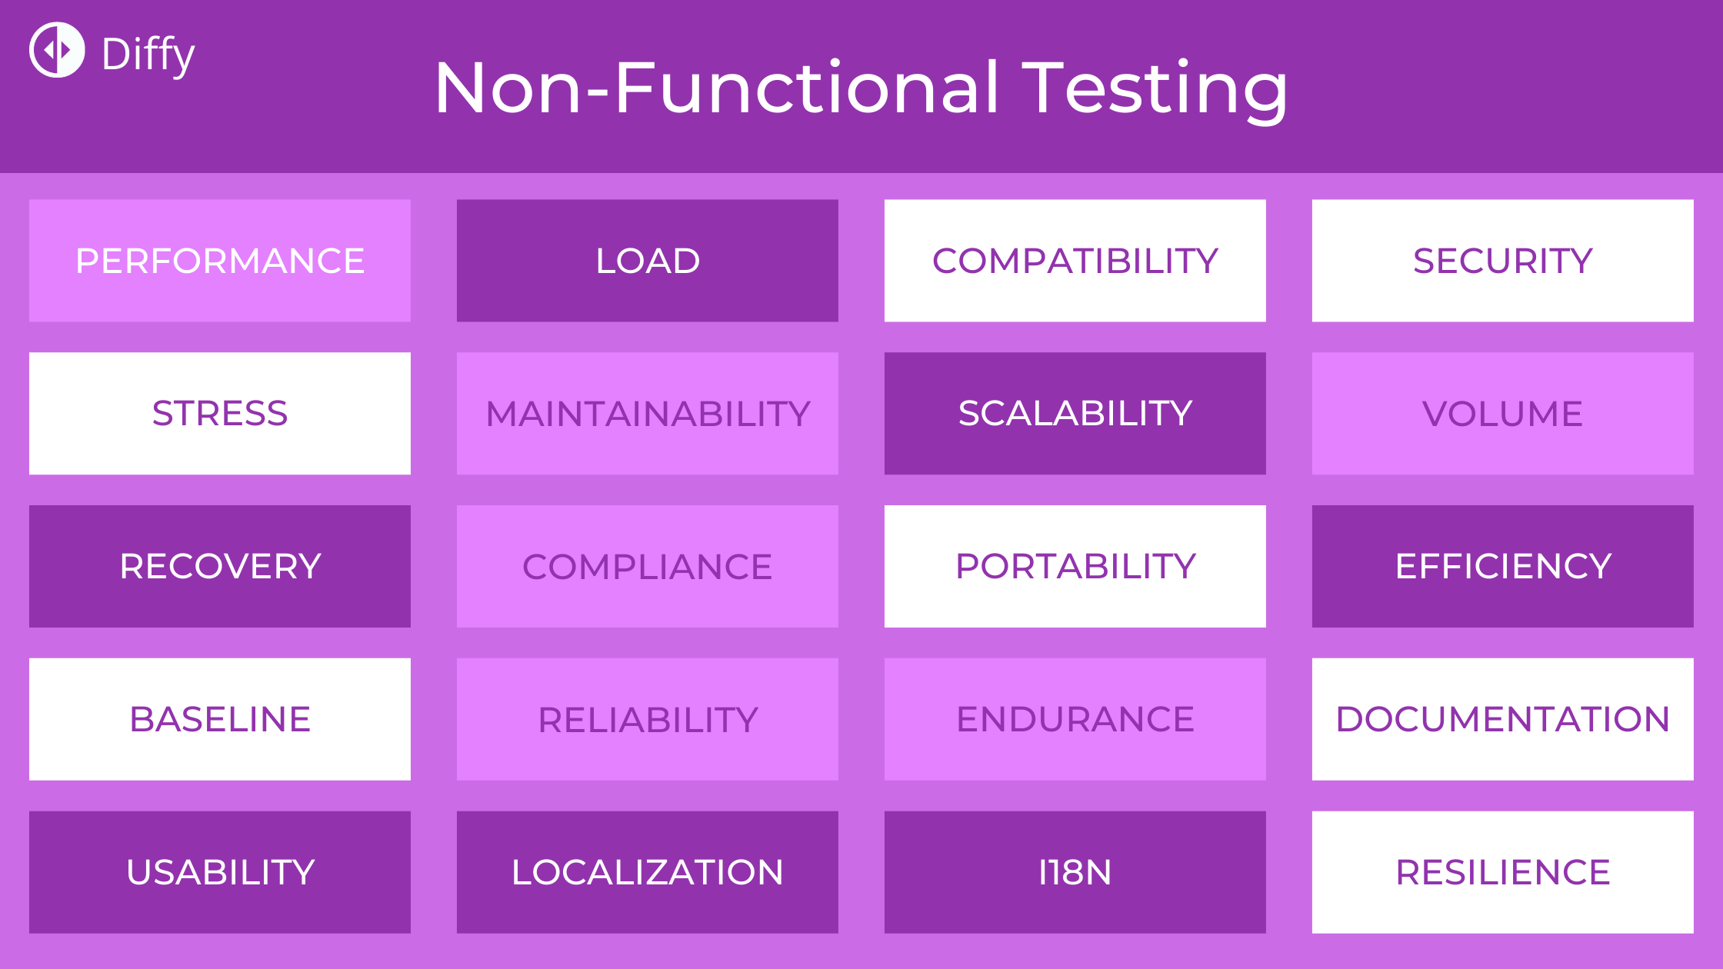Select the BASELINE testing tile
Image resolution: width=1723 pixels, height=969 pixels.
pyautogui.click(x=220, y=719)
